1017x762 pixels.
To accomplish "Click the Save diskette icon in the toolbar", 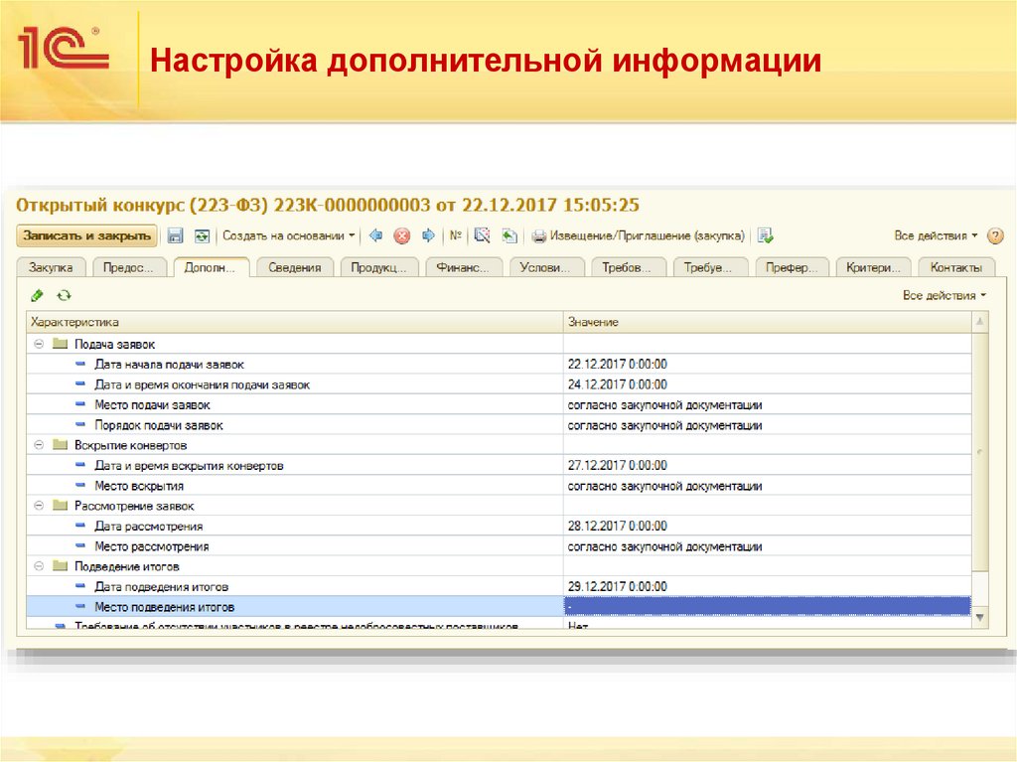I will 174,235.
